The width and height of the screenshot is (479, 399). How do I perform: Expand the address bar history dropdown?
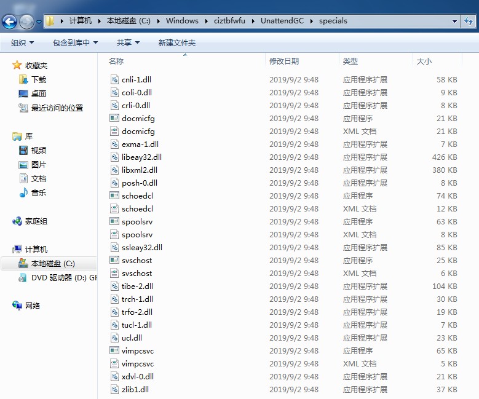(x=454, y=21)
